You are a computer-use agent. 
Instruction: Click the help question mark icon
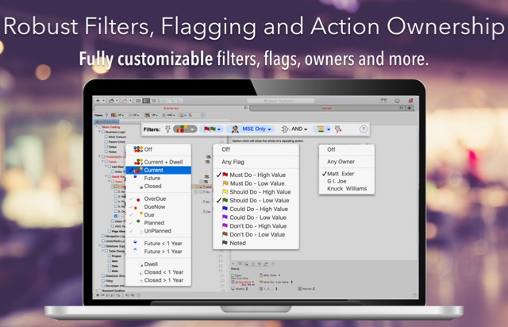364,128
